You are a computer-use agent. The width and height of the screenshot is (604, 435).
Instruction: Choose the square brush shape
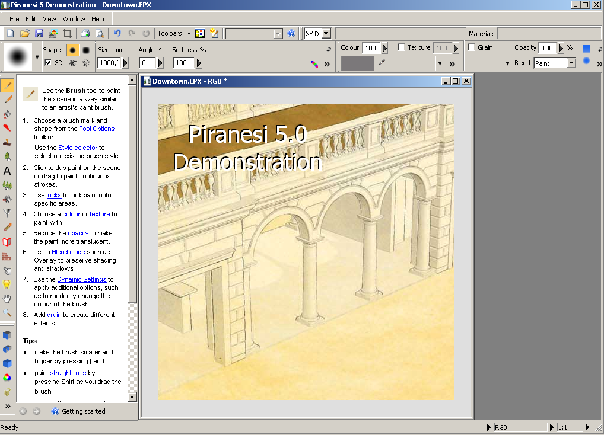86,50
